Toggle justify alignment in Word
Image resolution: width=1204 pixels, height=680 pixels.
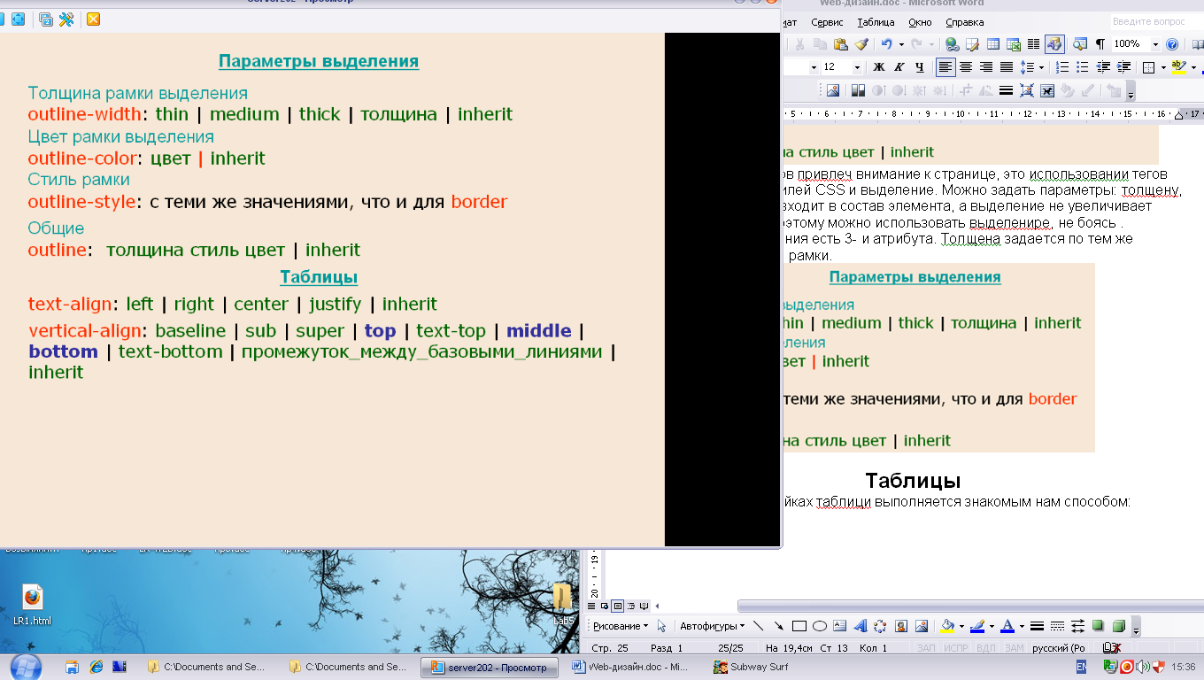[x=1007, y=67]
